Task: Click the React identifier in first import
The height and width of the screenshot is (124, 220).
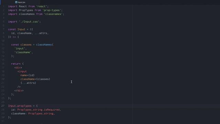Action: coord(23,7)
